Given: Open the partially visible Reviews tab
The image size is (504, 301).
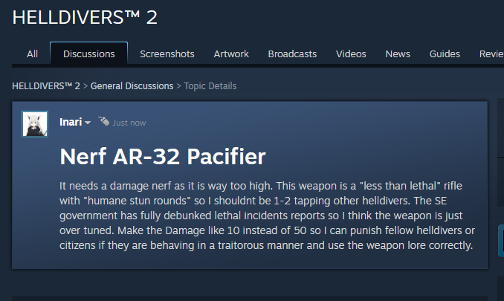Looking at the screenshot, I should [491, 54].
